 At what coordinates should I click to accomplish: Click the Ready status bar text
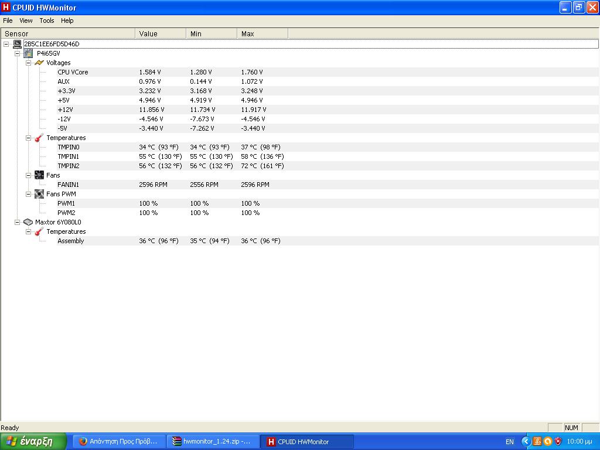(10, 428)
